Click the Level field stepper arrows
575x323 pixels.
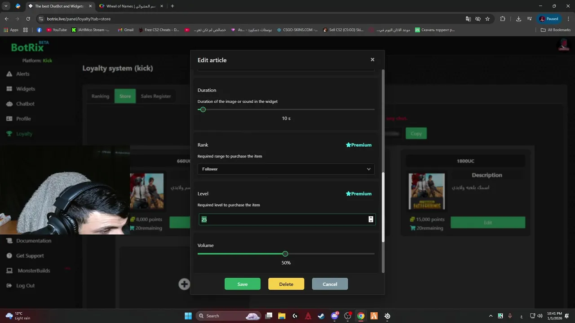[371, 219]
